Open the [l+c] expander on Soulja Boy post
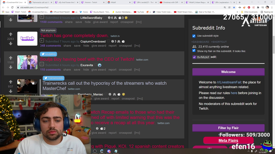Image resolution: width=275 pixels, height=154 pixels. pyautogui.click(x=137, y=70)
